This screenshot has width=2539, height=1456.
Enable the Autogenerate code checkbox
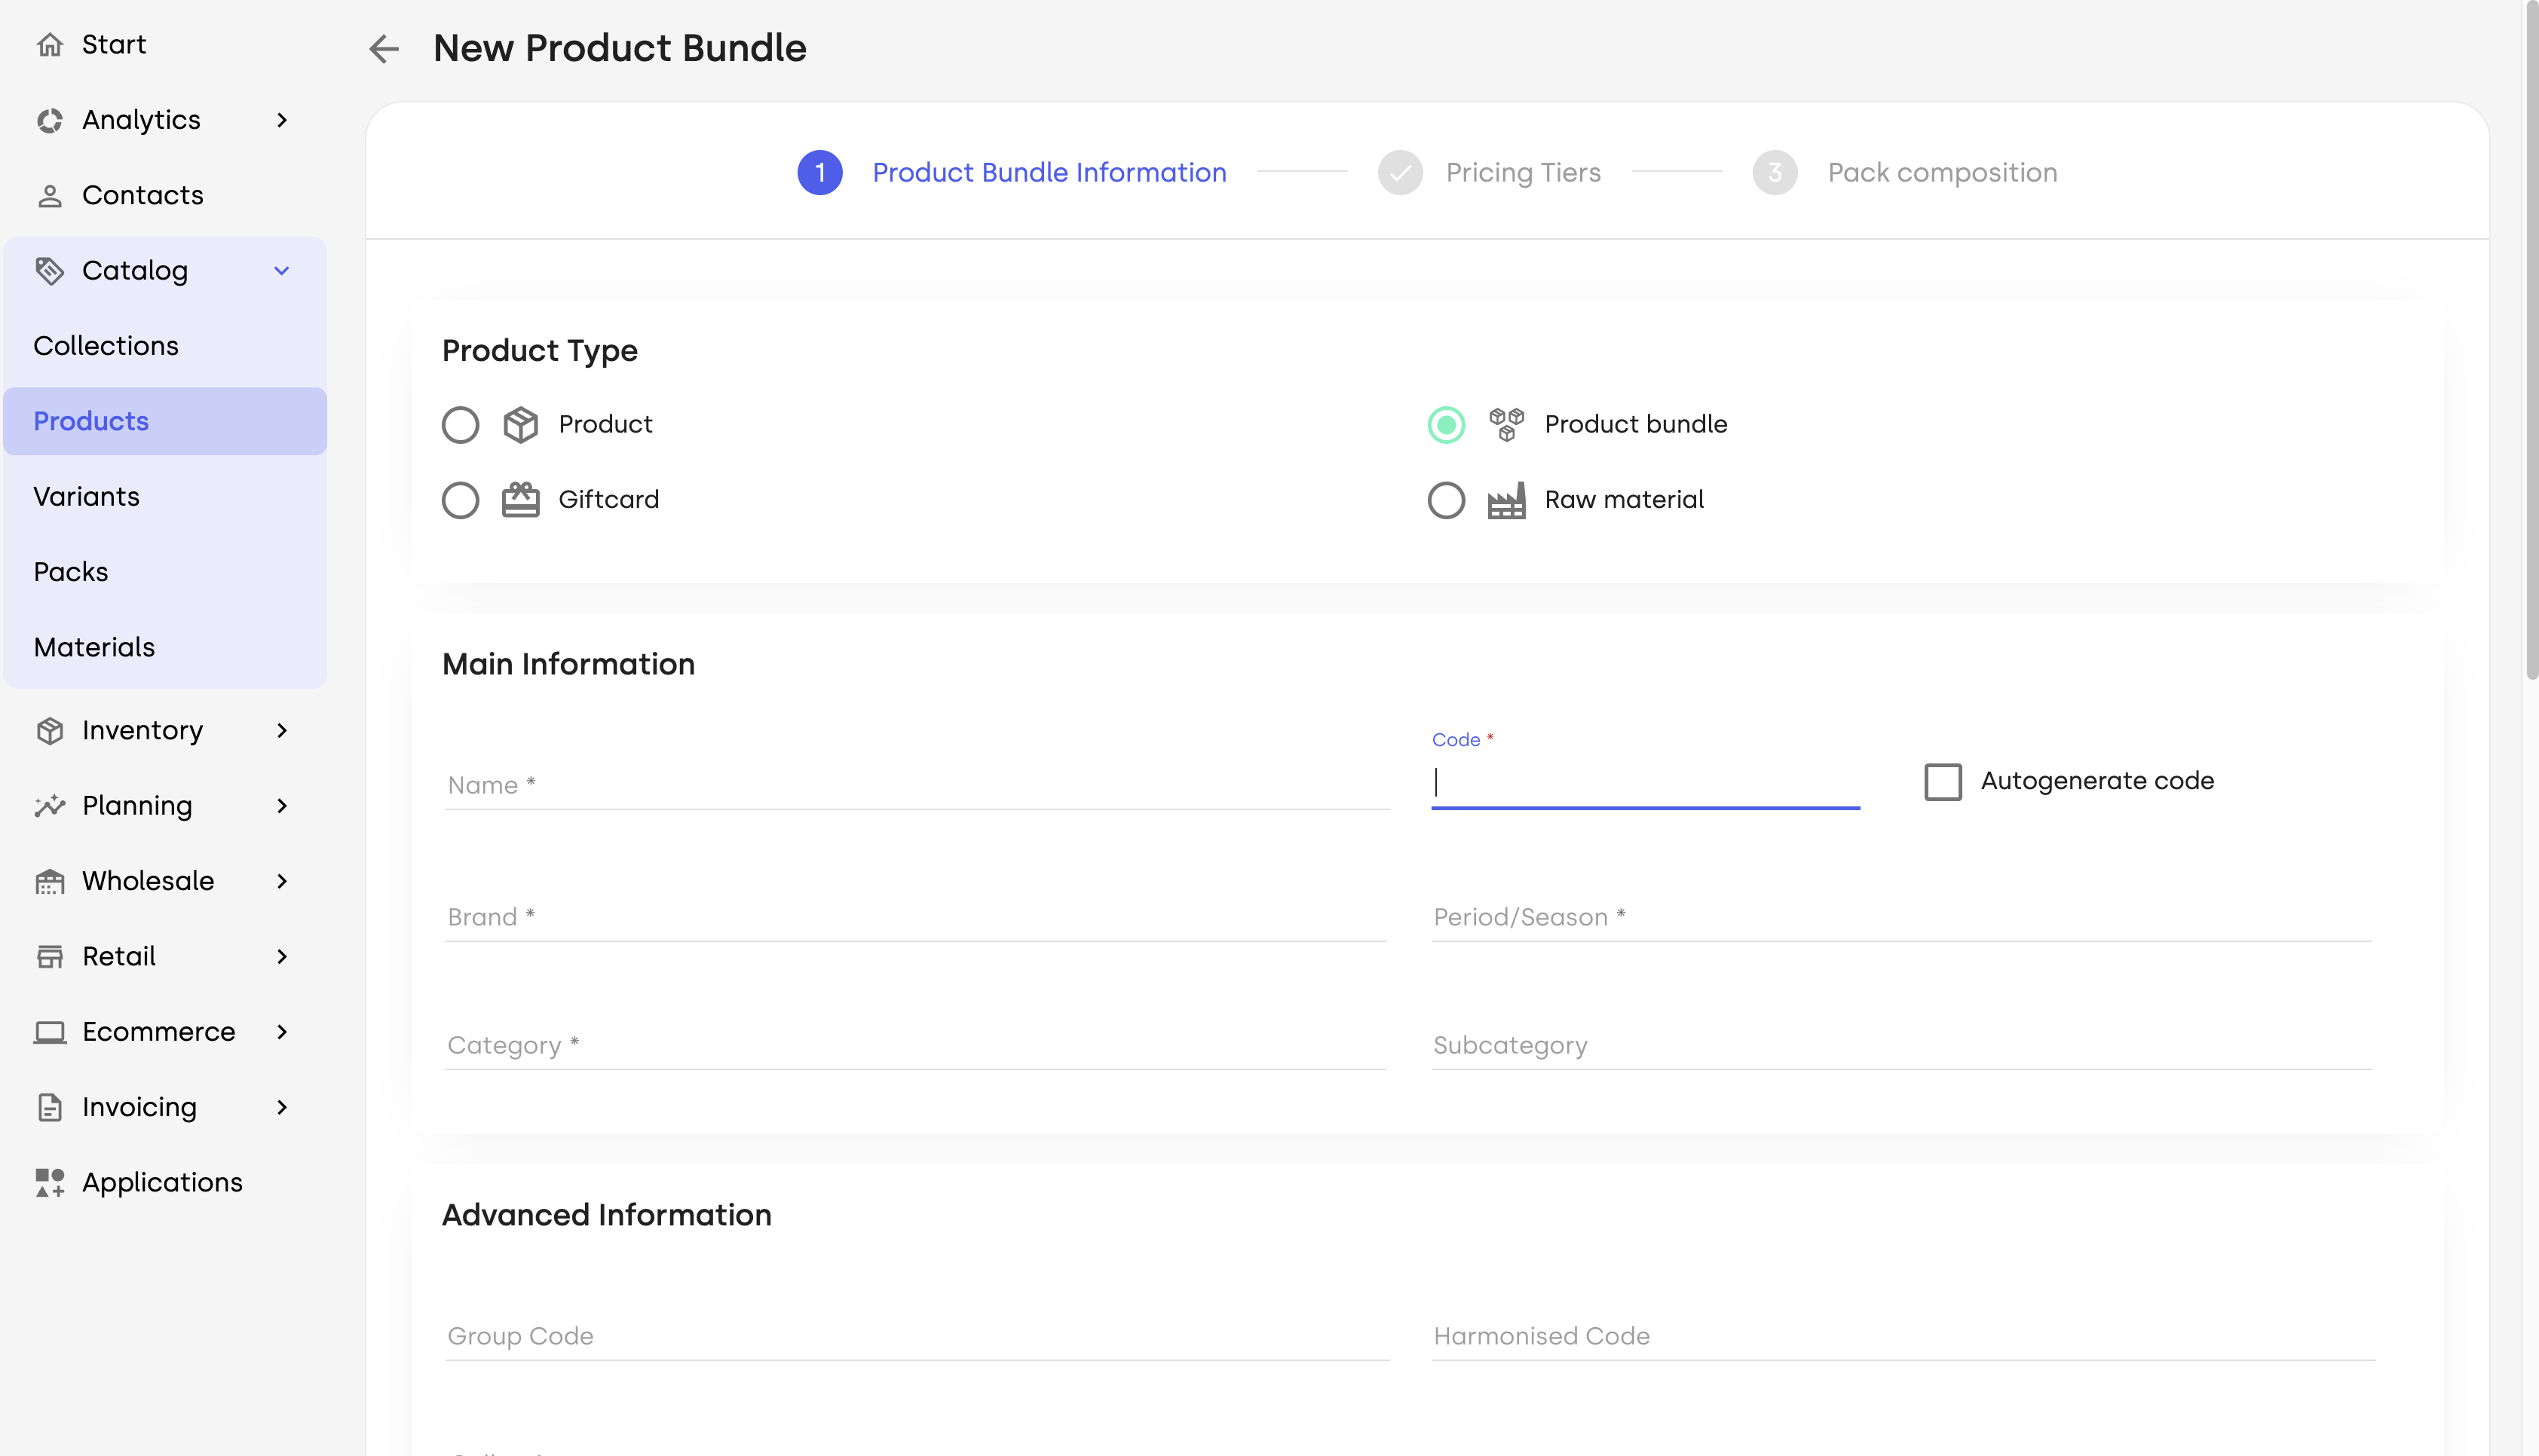[1943, 782]
